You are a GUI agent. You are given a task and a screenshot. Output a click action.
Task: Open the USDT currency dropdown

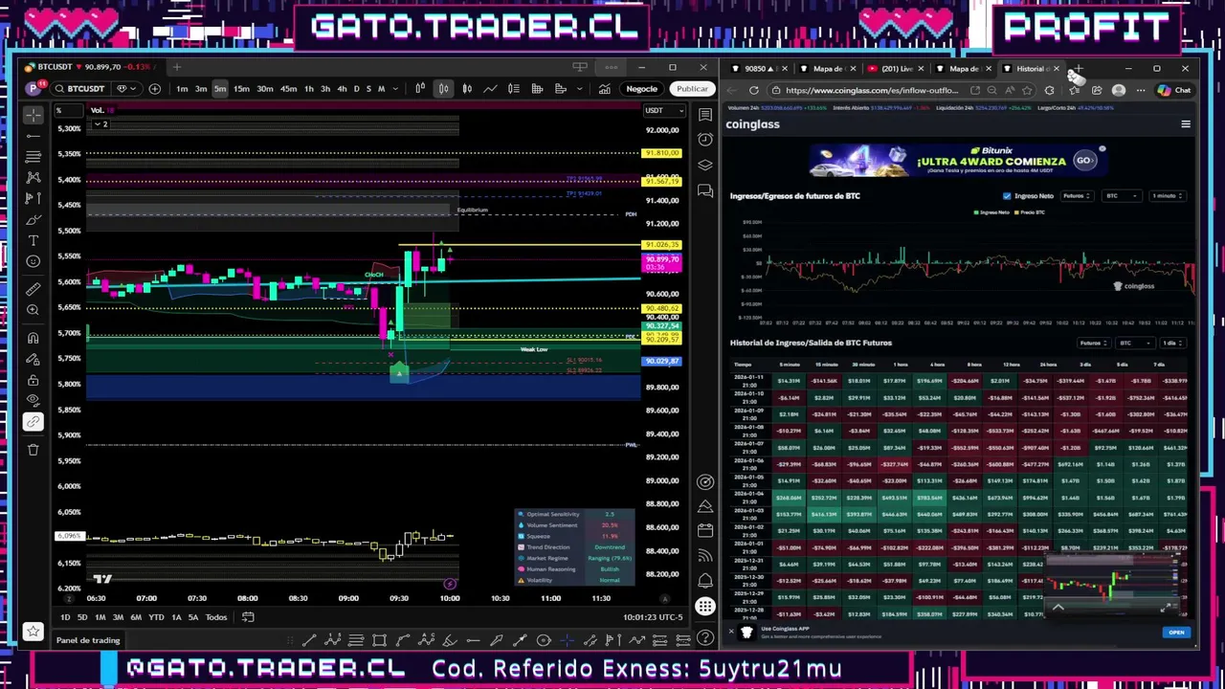pos(664,110)
